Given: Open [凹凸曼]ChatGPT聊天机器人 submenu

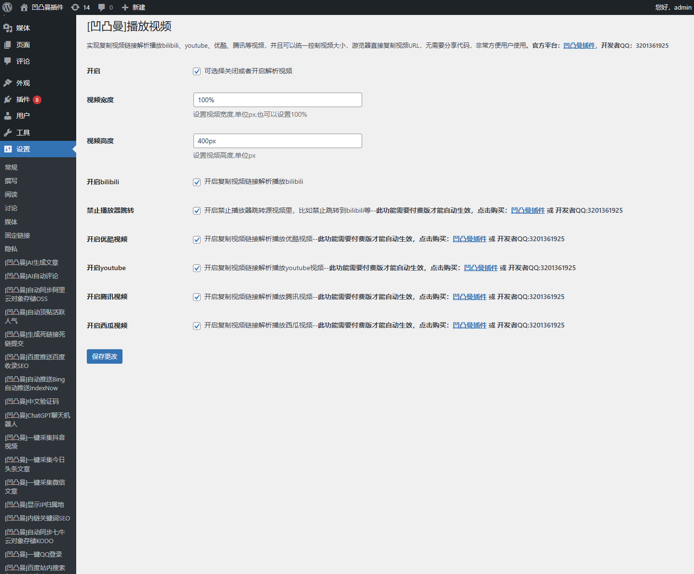Looking at the screenshot, I should coord(38,420).
